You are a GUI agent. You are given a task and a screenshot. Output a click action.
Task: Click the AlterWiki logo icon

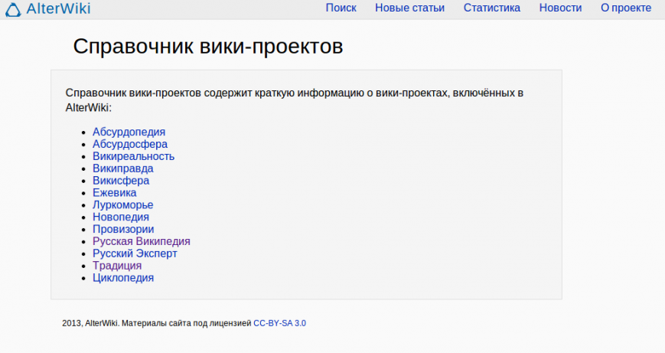click(x=14, y=9)
